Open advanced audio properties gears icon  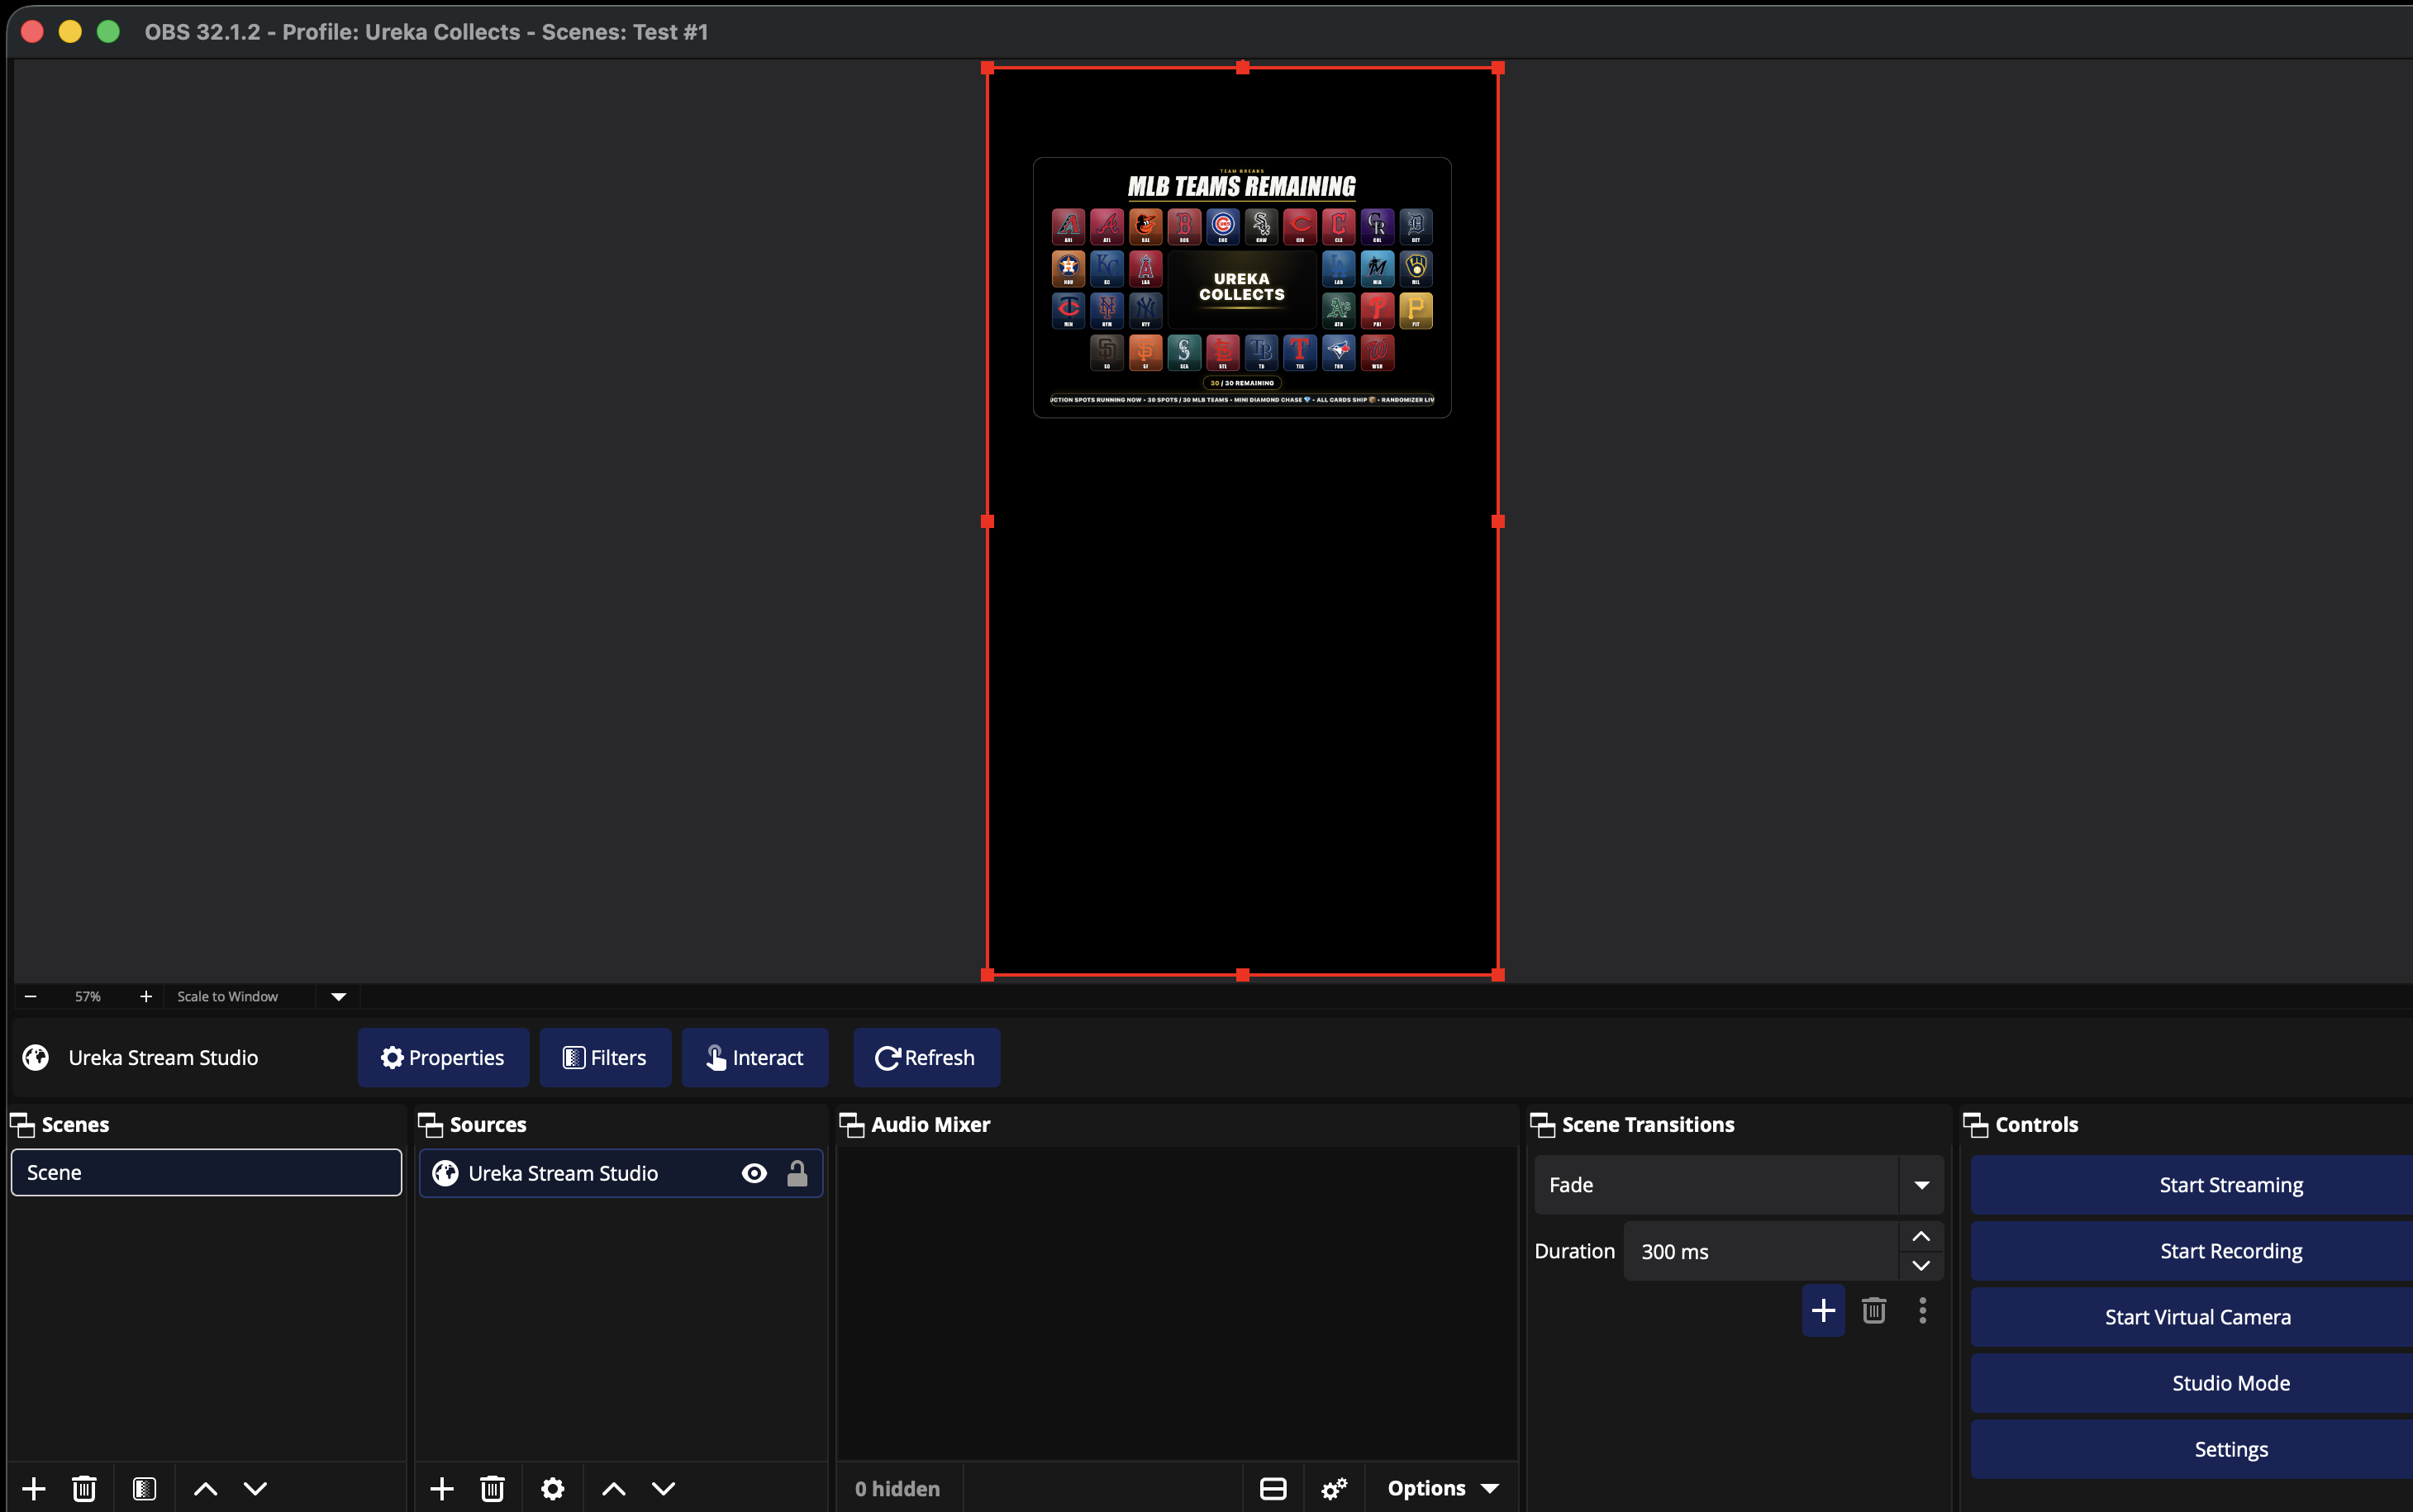tap(1334, 1488)
